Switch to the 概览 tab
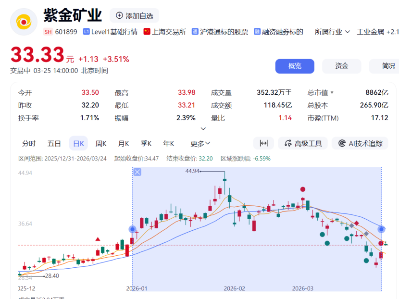399x299 pixels. coord(295,66)
